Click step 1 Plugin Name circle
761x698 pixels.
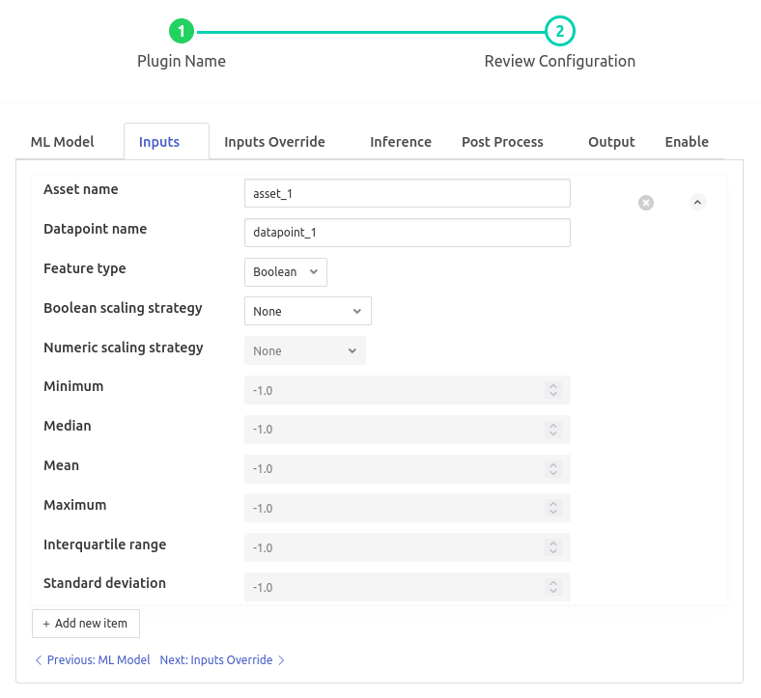tap(182, 32)
